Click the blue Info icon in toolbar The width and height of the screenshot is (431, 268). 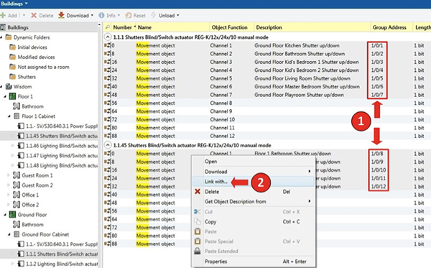click(x=101, y=15)
